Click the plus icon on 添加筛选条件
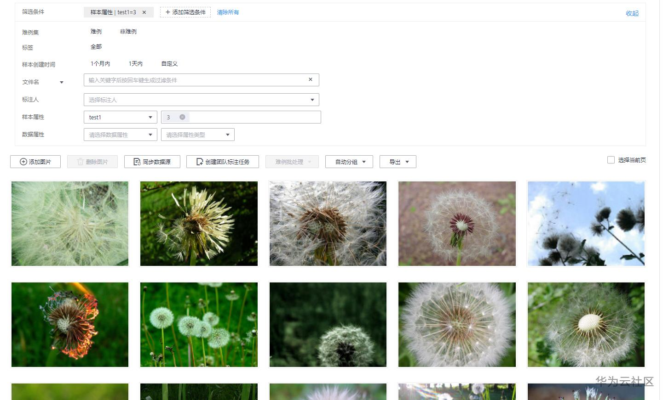This screenshot has width=663, height=400. [x=167, y=12]
